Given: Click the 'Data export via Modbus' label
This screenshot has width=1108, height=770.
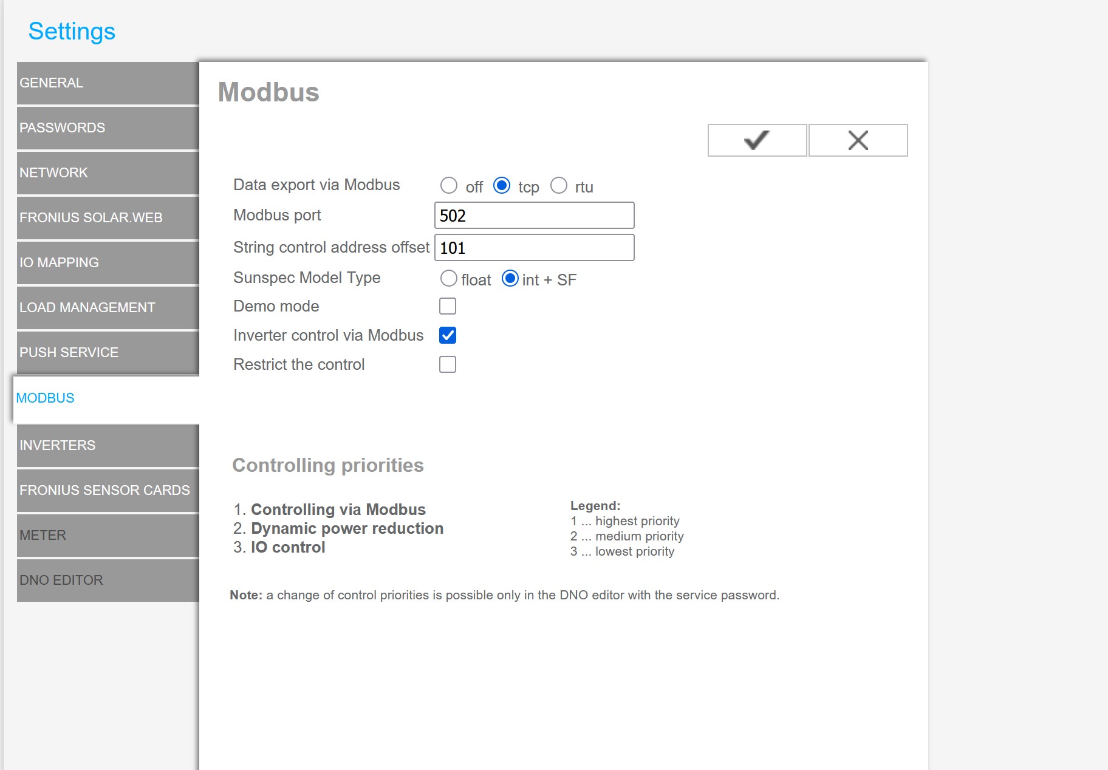Looking at the screenshot, I should coord(316,185).
